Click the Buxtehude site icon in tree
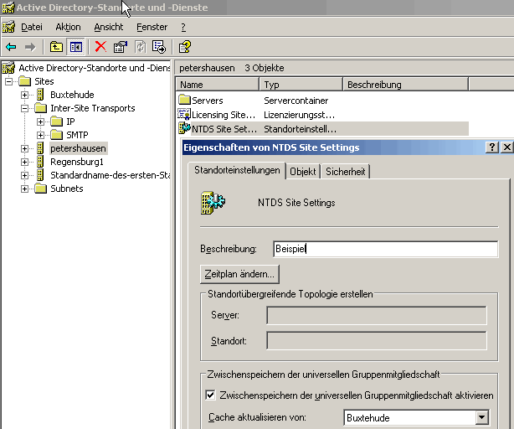This screenshot has width=514, height=429. point(40,95)
